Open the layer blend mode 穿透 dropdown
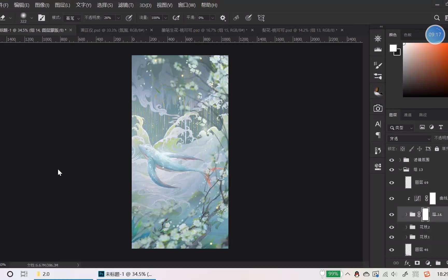 (409, 139)
